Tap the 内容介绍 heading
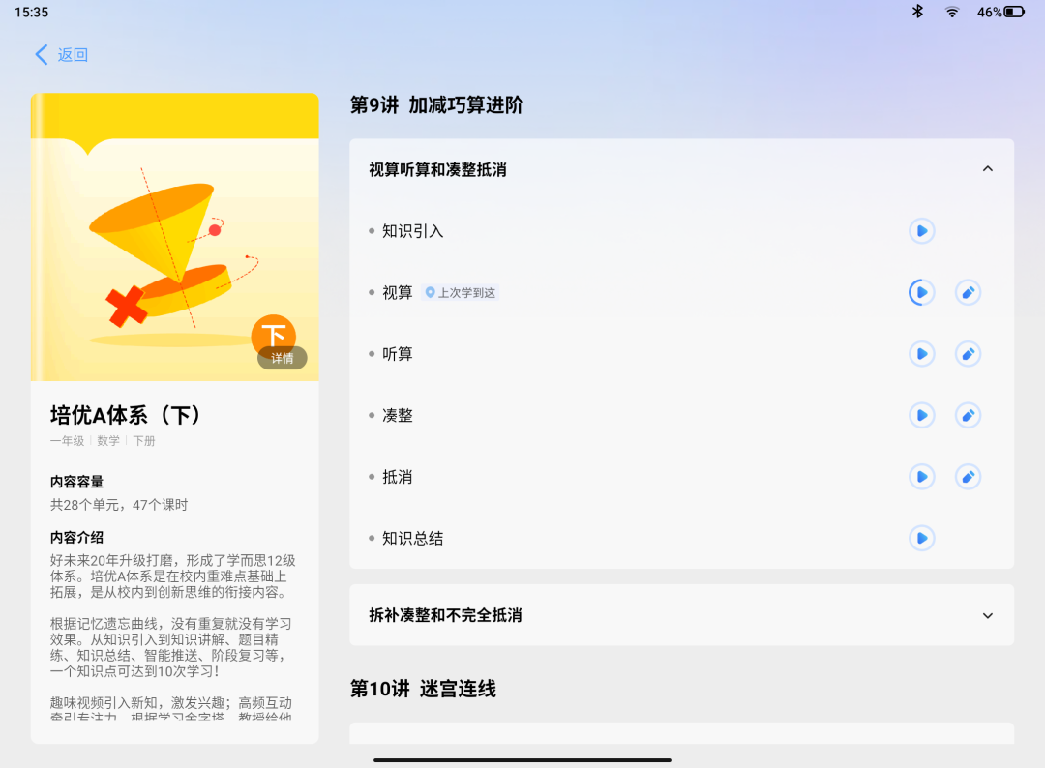The width and height of the screenshot is (1045, 768). coord(76,538)
